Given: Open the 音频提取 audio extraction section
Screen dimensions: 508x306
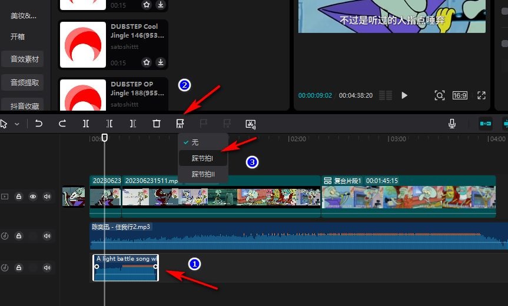Looking at the screenshot, I should [x=25, y=82].
